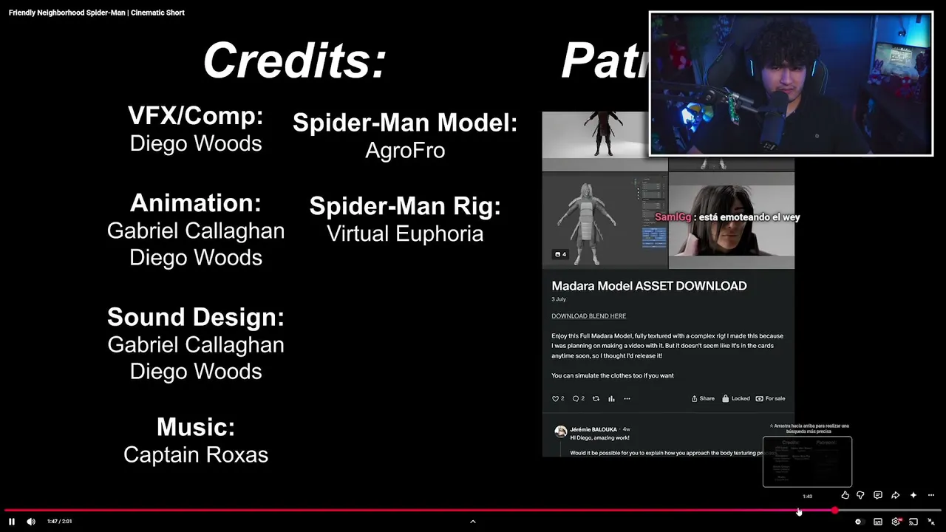Open the grey T-pose model image
The image size is (946, 532).
pyautogui.click(x=605, y=220)
